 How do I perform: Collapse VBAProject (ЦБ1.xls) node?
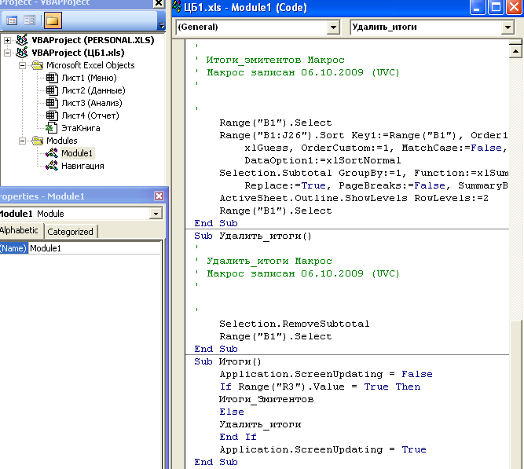click(7, 53)
